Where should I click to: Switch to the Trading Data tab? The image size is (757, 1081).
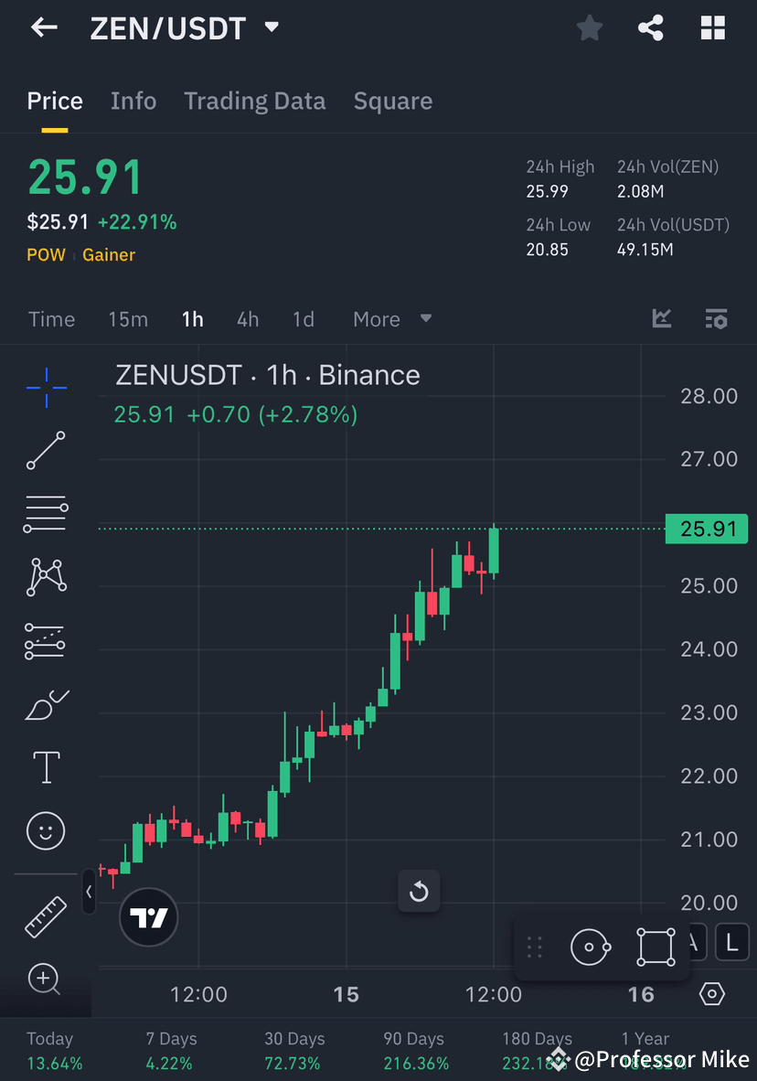pyautogui.click(x=254, y=101)
